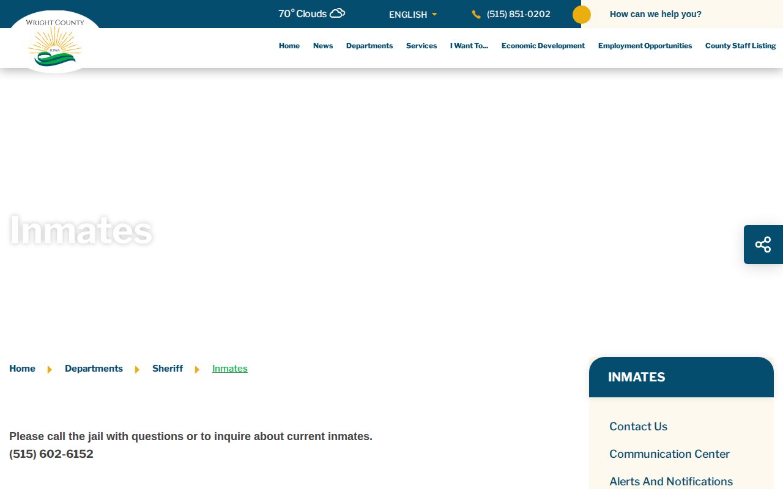Open County Staff Listing
Image resolution: width=783 pixels, height=489 pixels.
740,46
